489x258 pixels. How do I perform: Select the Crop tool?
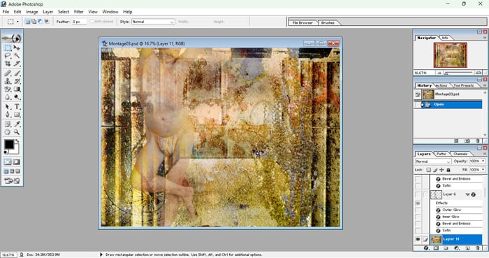8,64
